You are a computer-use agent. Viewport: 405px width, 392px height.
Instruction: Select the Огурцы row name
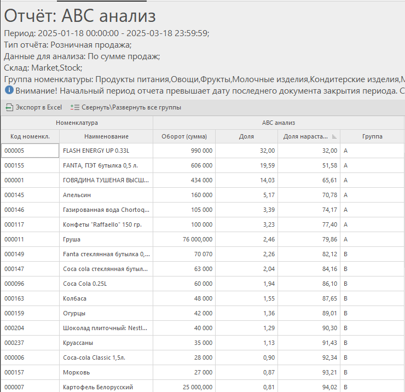106,313
